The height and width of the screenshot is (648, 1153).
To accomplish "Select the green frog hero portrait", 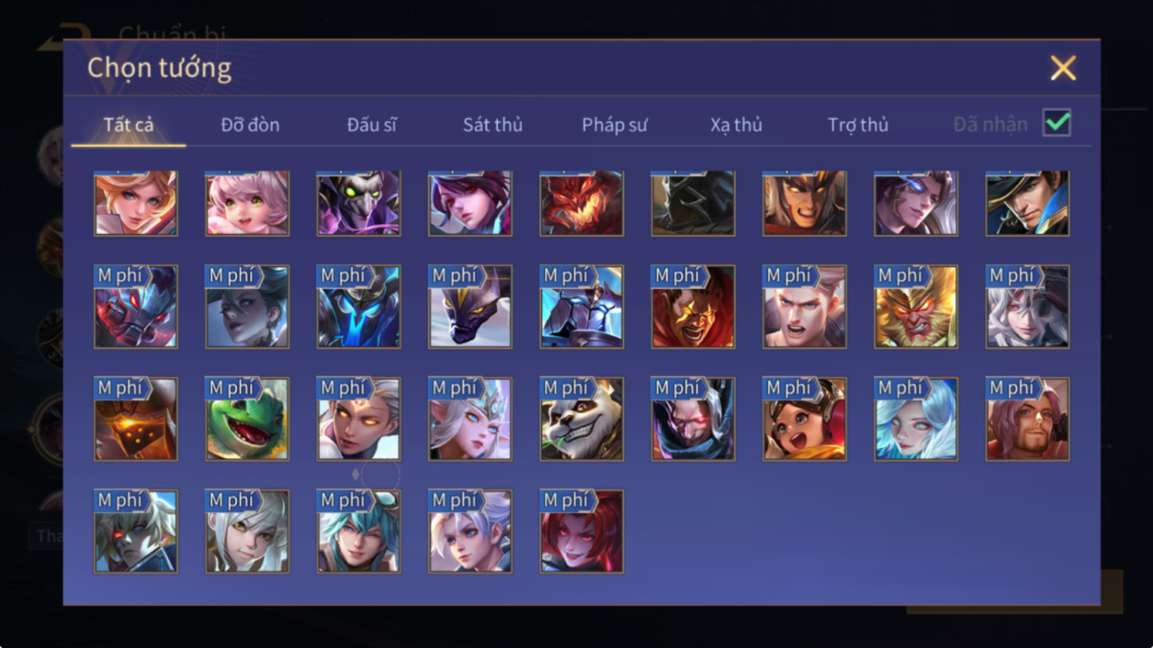I will coord(247,419).
